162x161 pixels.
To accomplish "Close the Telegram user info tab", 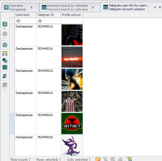I will coord(160,7).
